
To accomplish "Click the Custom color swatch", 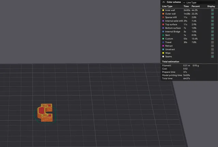I will 163,39.
